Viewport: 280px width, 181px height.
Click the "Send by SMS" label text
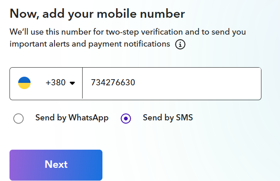(168, 118)
